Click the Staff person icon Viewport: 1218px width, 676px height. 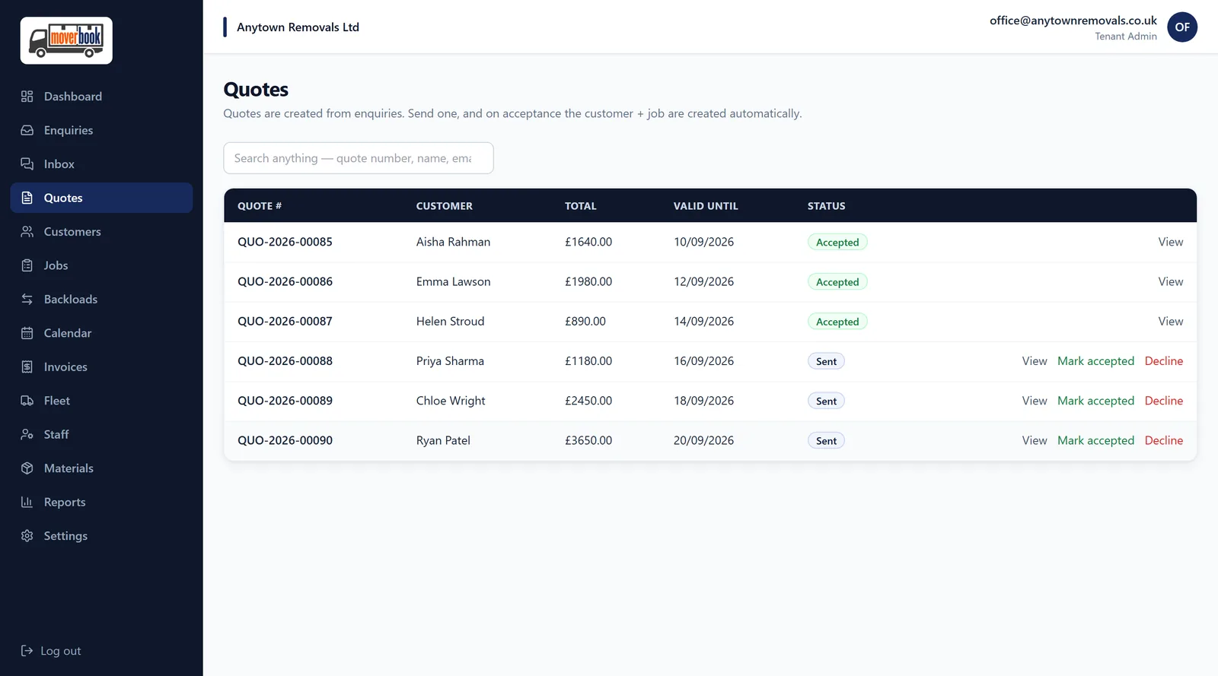27,435
